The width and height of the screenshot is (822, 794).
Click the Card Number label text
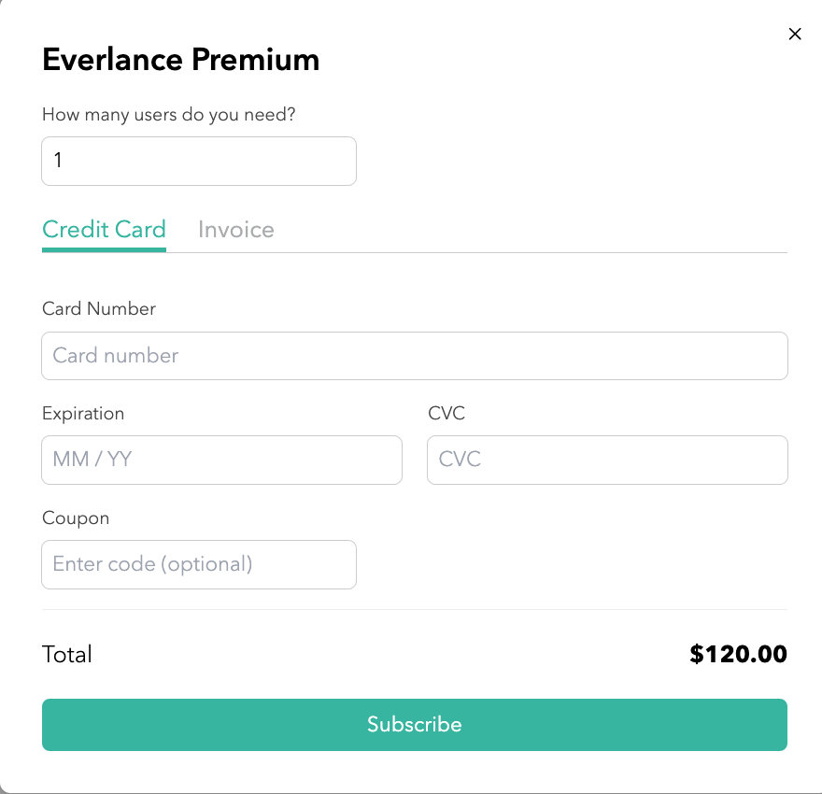coord(99,308)
